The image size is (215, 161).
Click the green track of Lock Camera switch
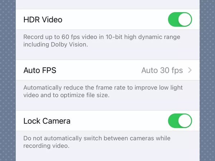tap(174, 121)
